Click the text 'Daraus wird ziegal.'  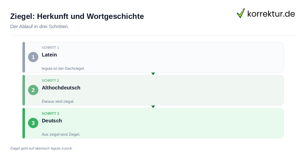(x=58, y=101)
